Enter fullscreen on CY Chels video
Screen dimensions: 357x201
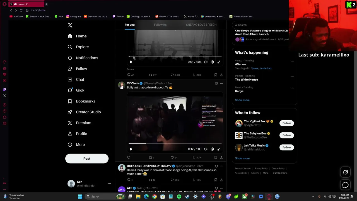[219, 149]
